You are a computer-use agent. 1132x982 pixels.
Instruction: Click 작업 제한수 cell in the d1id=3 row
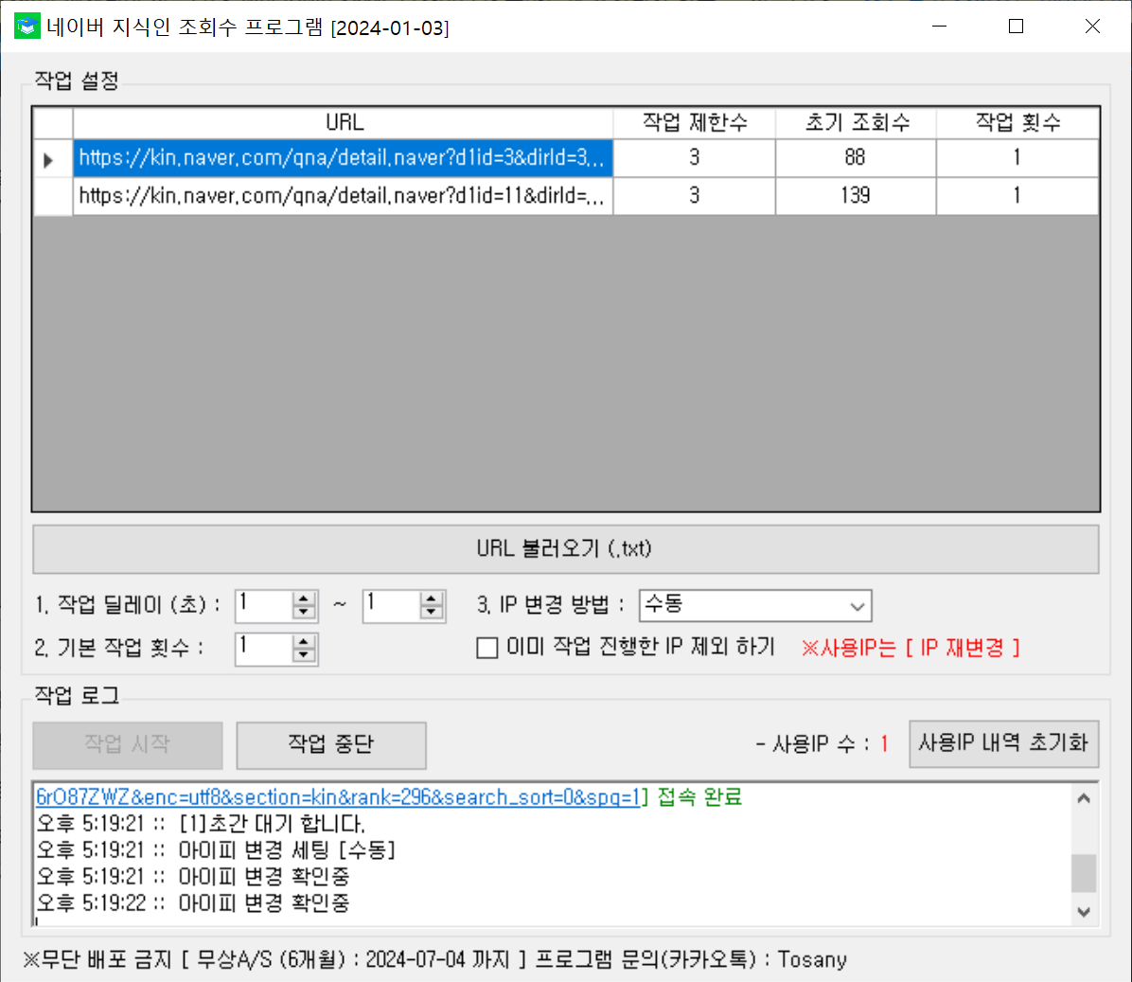695,158
